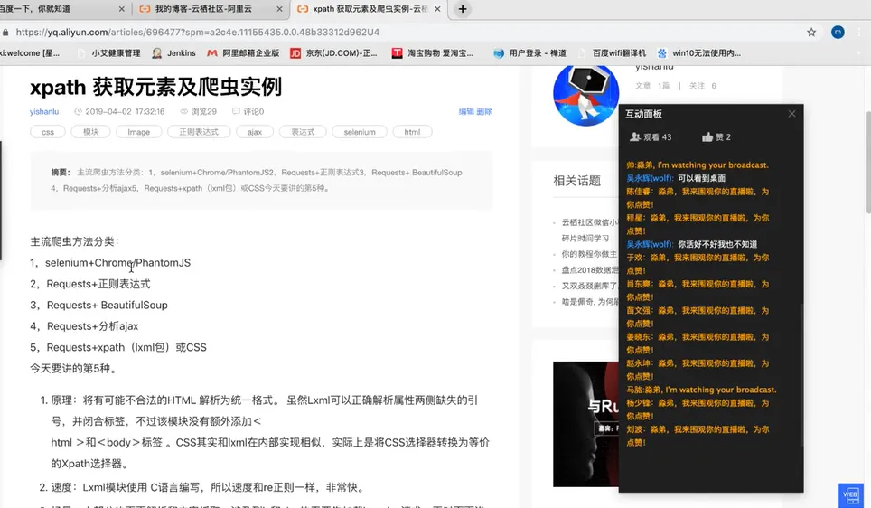Click the 观看 43 viewers icon
The height and width of the screenshot is (508, 871).
[635, 137]
